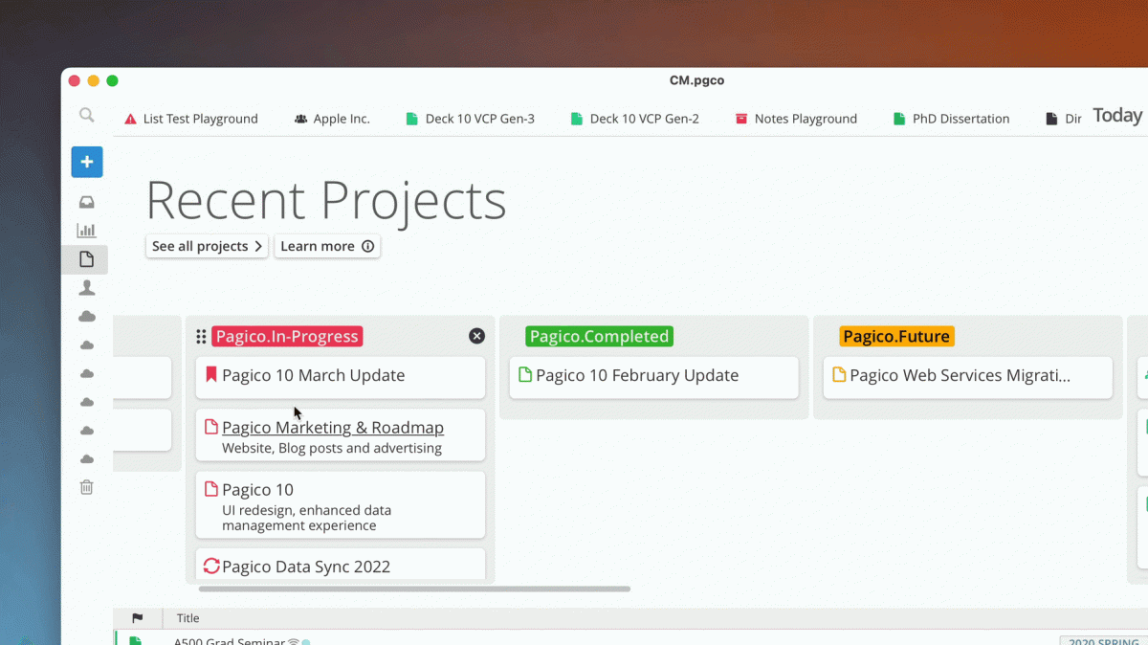The width and height of the screenshot is (1148, 645).
Task: Select the Projects document icon in sidebar
Action: pos(86,259)
